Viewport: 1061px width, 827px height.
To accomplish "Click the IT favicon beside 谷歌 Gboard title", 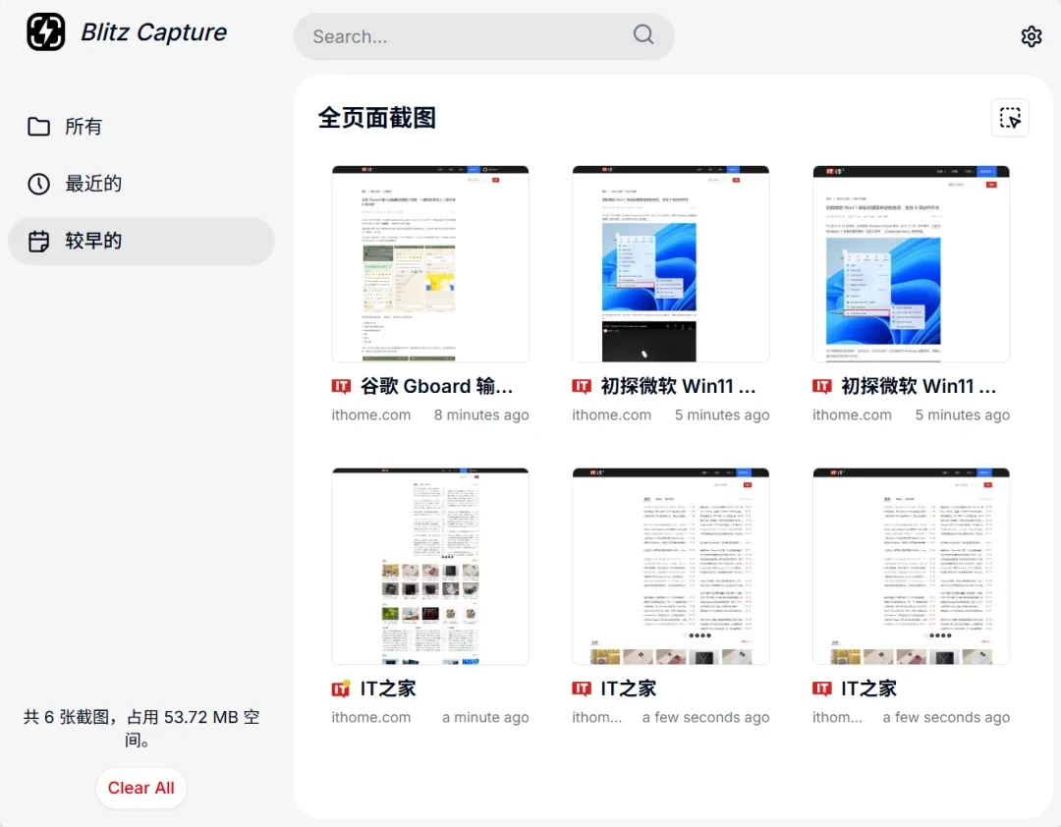I will (x=341, y=386).
